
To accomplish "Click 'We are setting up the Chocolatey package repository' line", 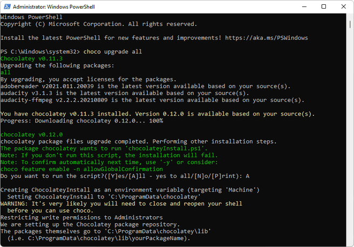I will 90,224.
